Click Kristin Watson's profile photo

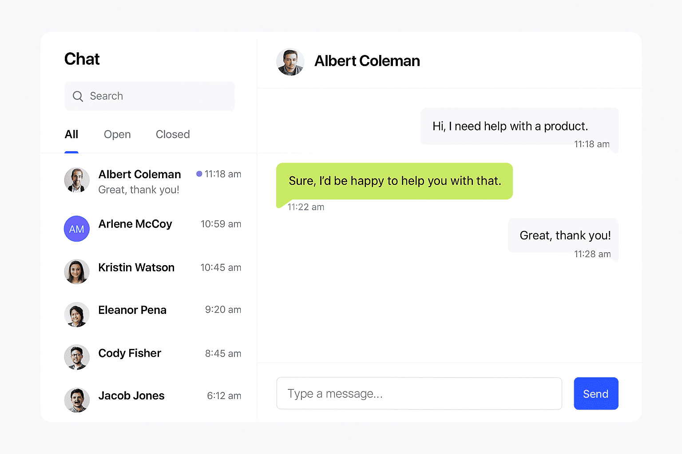tap(77, 271)
